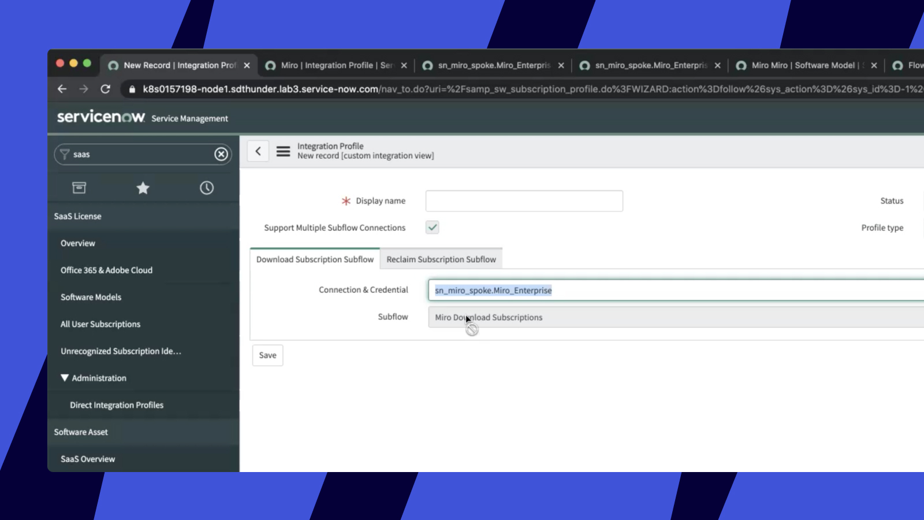Image resolution: width=924 pixels, height=520 pixels.
Task: Open the History clock tab
Action: click(x=207, y=188)
